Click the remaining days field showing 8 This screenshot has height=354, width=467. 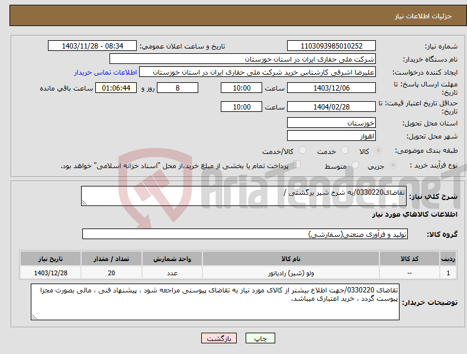178,88
